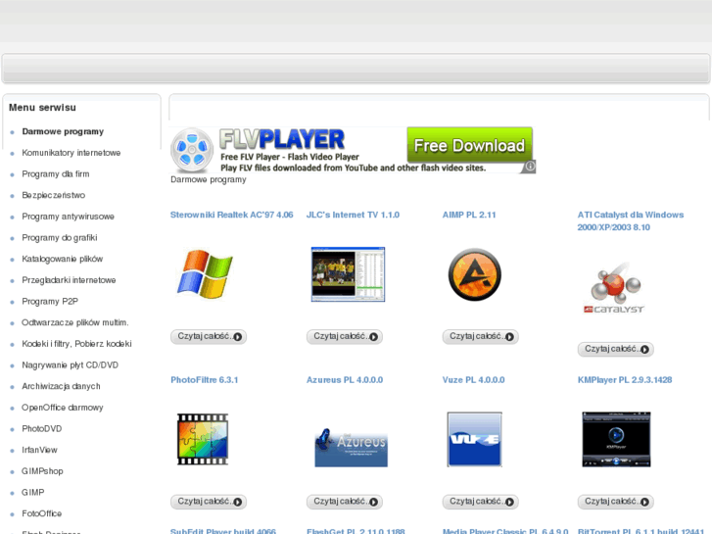This screenshot has height=534, width=712.
Task: Click Czytaj całość under ATI Catalyst
Action: [615, 350]
